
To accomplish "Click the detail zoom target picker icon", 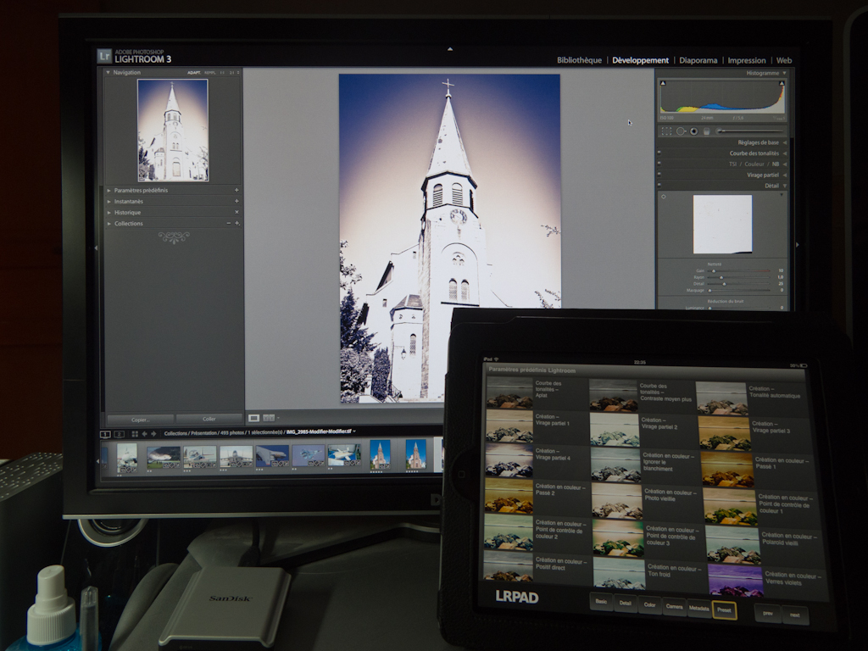I will 664,197.
